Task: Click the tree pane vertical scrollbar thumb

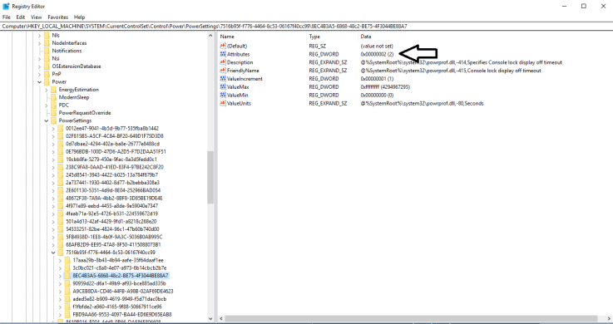Action: (211, 178)
